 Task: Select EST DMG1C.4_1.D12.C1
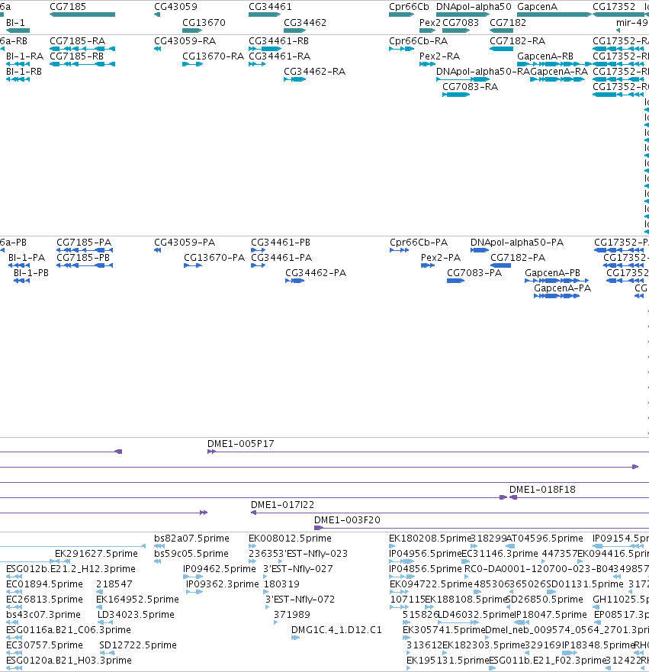tap(336, 630)
